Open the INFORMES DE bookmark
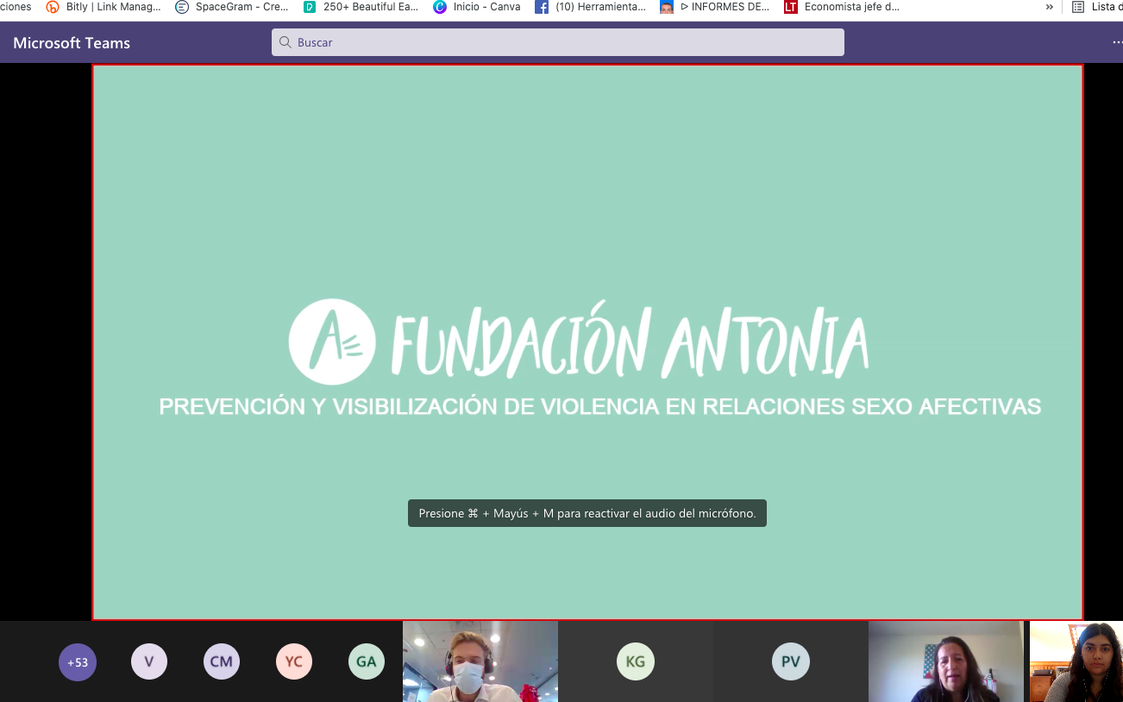1123x702 pixels. pyautogui.click(x=715, y=7)
